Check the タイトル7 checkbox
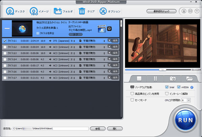 point(5,78)
